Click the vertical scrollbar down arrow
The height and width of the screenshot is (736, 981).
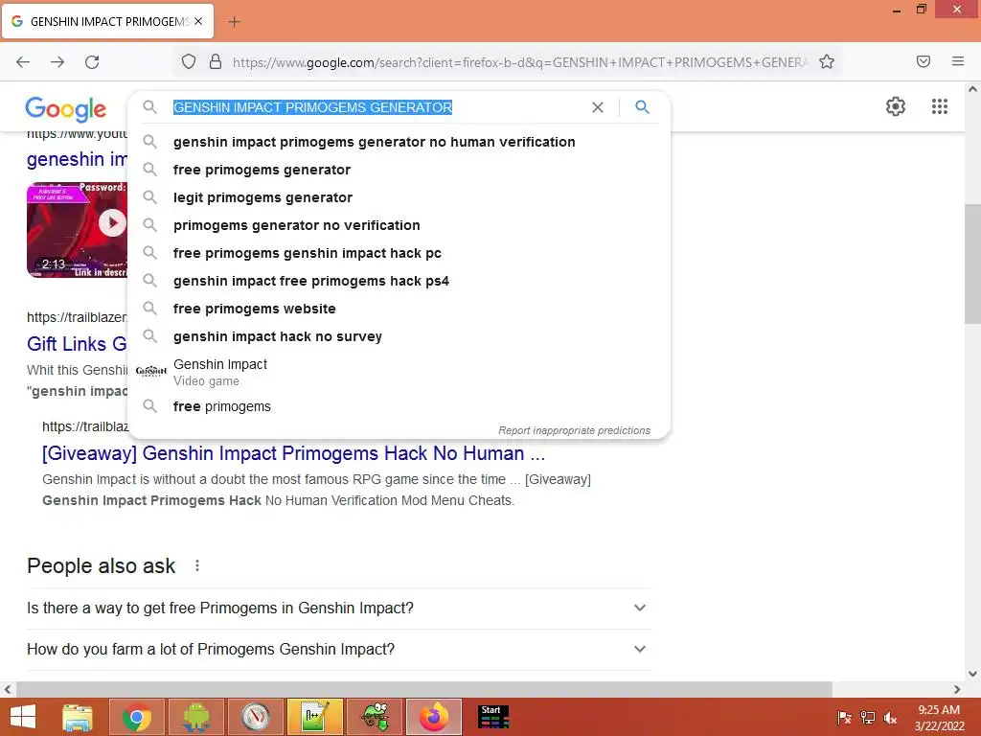click(x=972, y=674)
